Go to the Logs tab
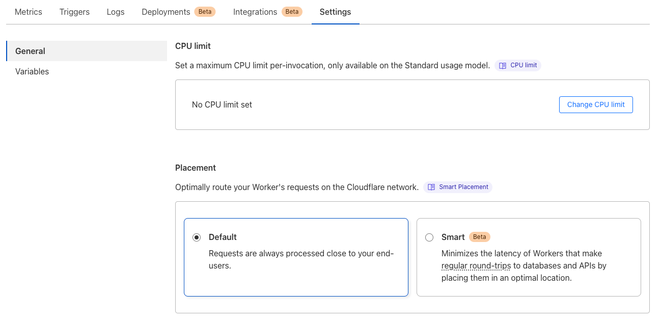Image resolution: width=661 pixels, height=322 pixels. (x=116, y=12)
